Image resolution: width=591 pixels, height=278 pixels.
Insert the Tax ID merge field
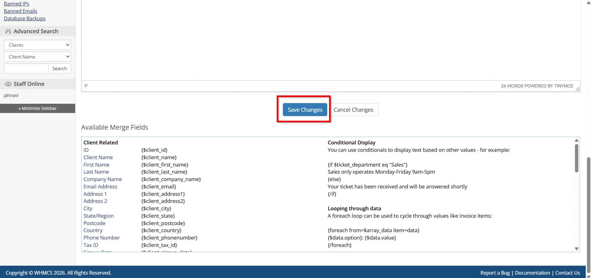pyautogui.click(x=91, y=245)
